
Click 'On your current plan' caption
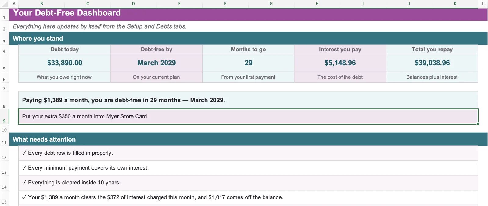coord(156,77)
